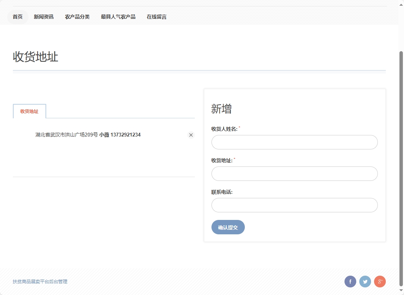Click the scrollbar down arrow
404x295 pixels.
[x=401, y=291]
